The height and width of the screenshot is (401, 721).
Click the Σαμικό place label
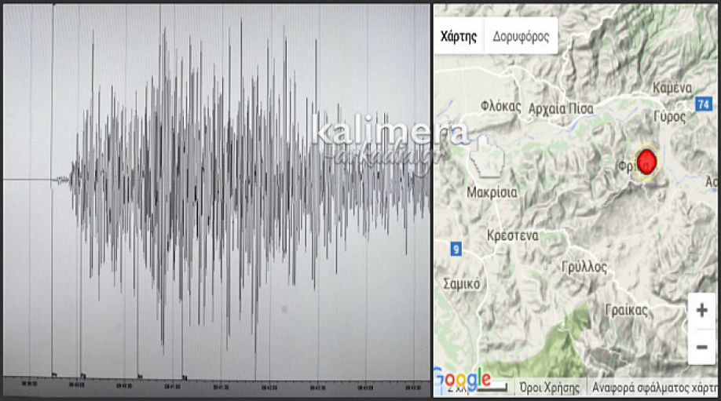click(462, 283)
